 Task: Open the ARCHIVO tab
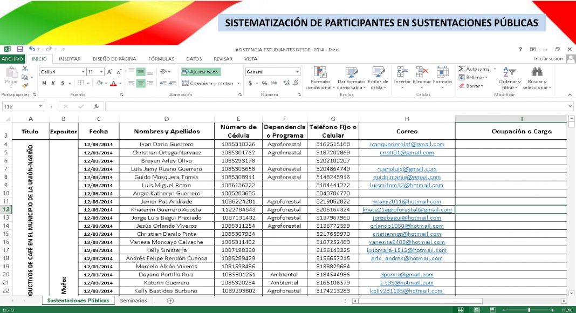(x=12, y=59)
